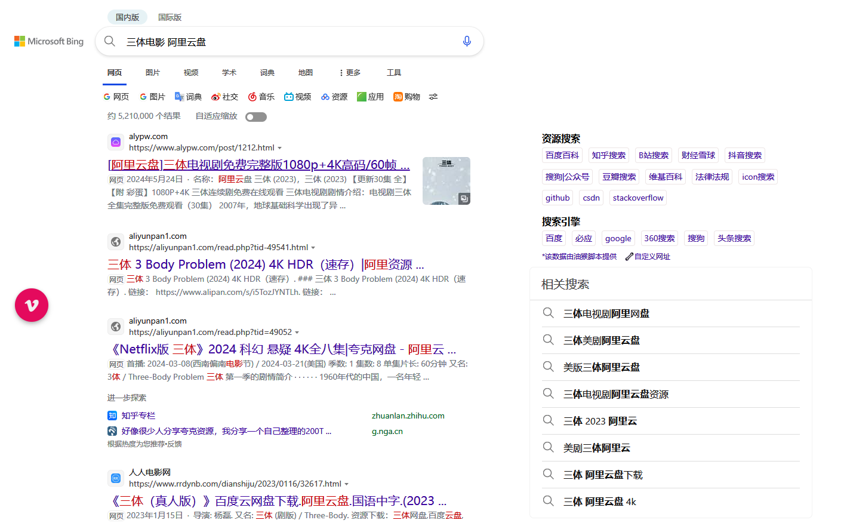
Task: Open 购物 Taobao shortcut
Action: 406,97
